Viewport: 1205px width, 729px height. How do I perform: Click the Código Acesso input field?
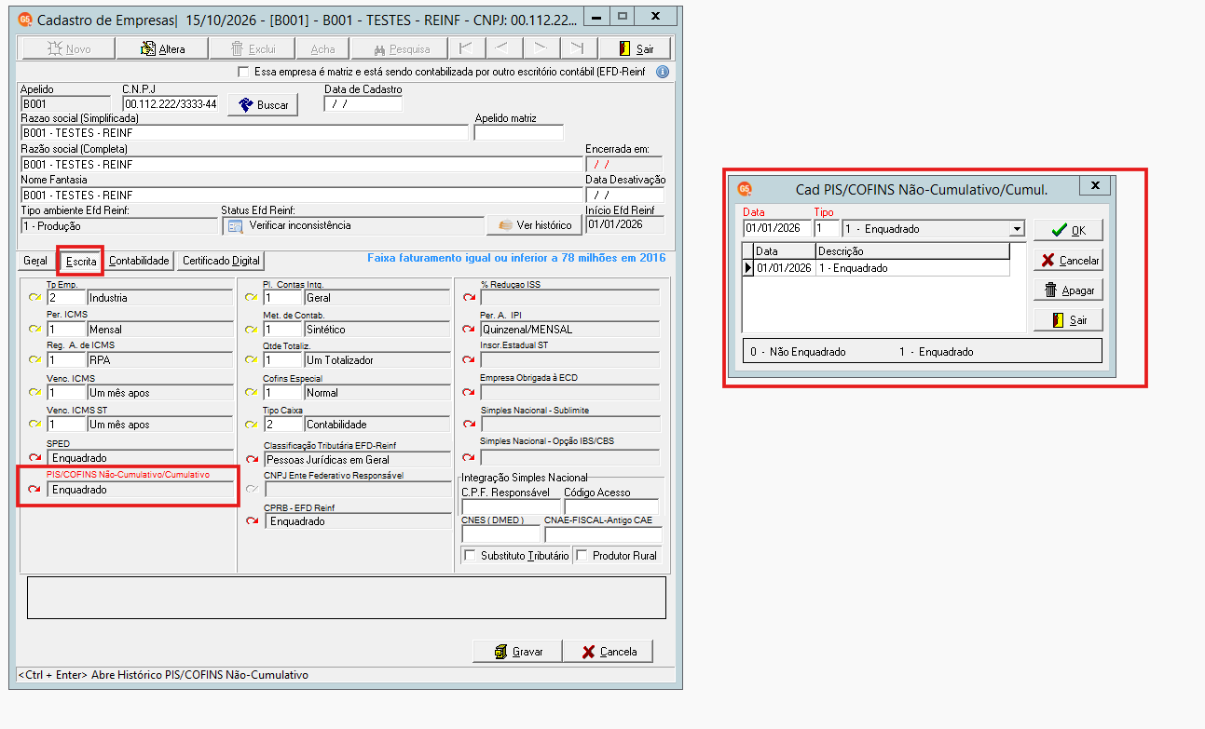coord(611,507)
